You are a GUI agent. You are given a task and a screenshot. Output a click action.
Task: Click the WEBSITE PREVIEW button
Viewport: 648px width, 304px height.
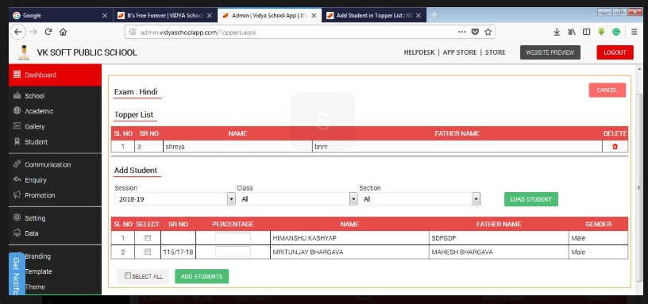[x=550, y=52]
